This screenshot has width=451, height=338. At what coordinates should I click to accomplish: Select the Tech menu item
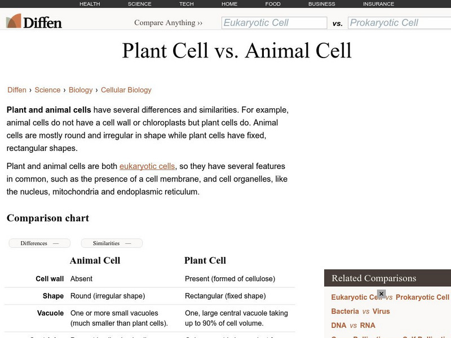pos(187,4)
